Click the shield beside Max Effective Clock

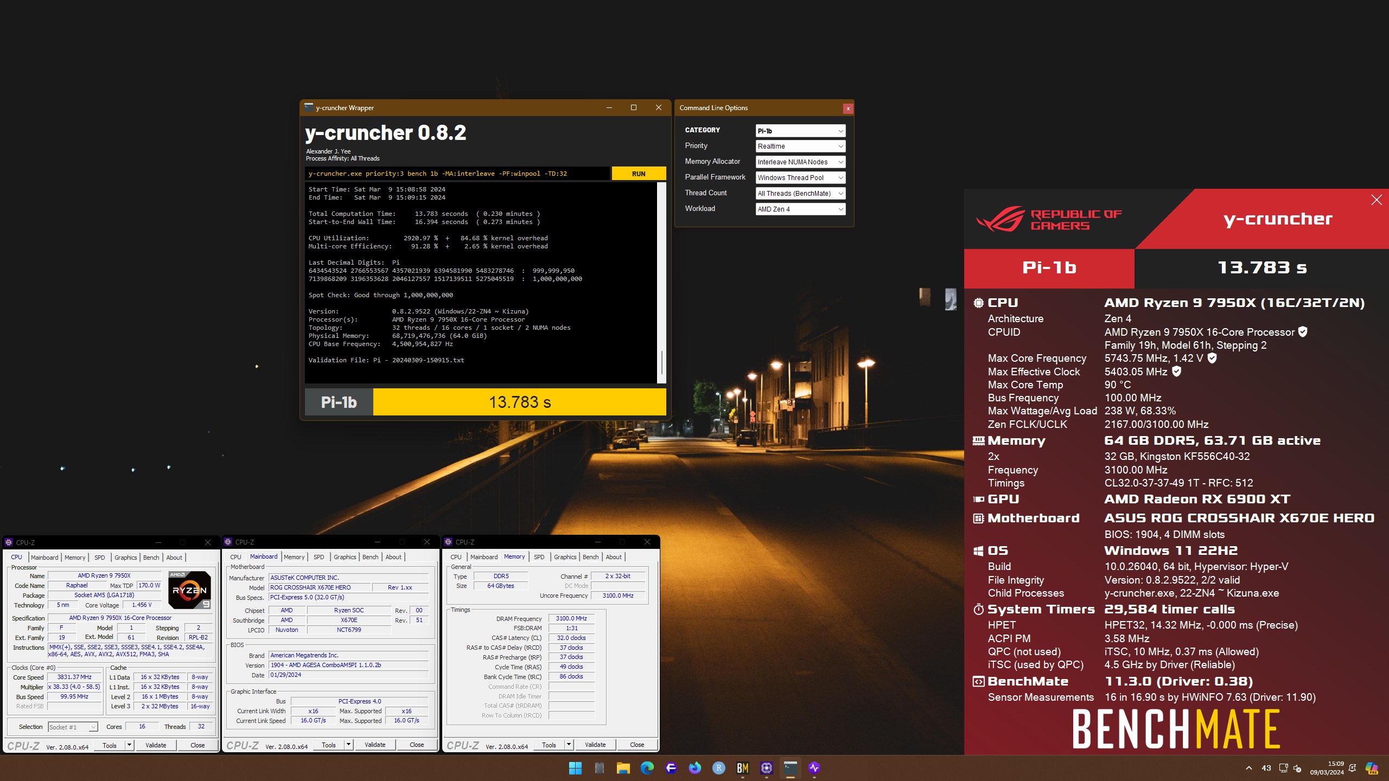pos(1176,372)
